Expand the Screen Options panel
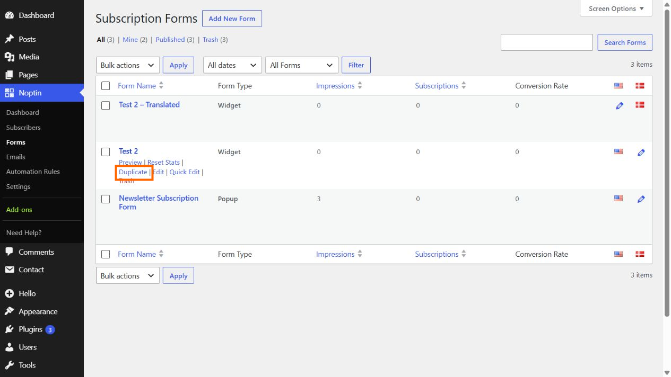Image resolution: width=671 pixels, height=377 pixels. 616,8
